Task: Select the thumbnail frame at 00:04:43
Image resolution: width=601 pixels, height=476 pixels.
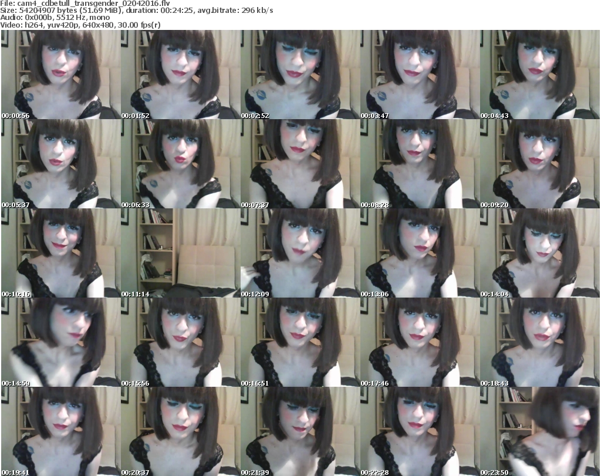Action: click(x=540, y=75)
